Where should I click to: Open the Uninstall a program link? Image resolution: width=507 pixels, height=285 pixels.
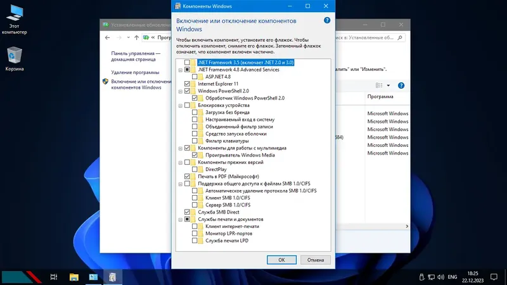coord(135,72)
